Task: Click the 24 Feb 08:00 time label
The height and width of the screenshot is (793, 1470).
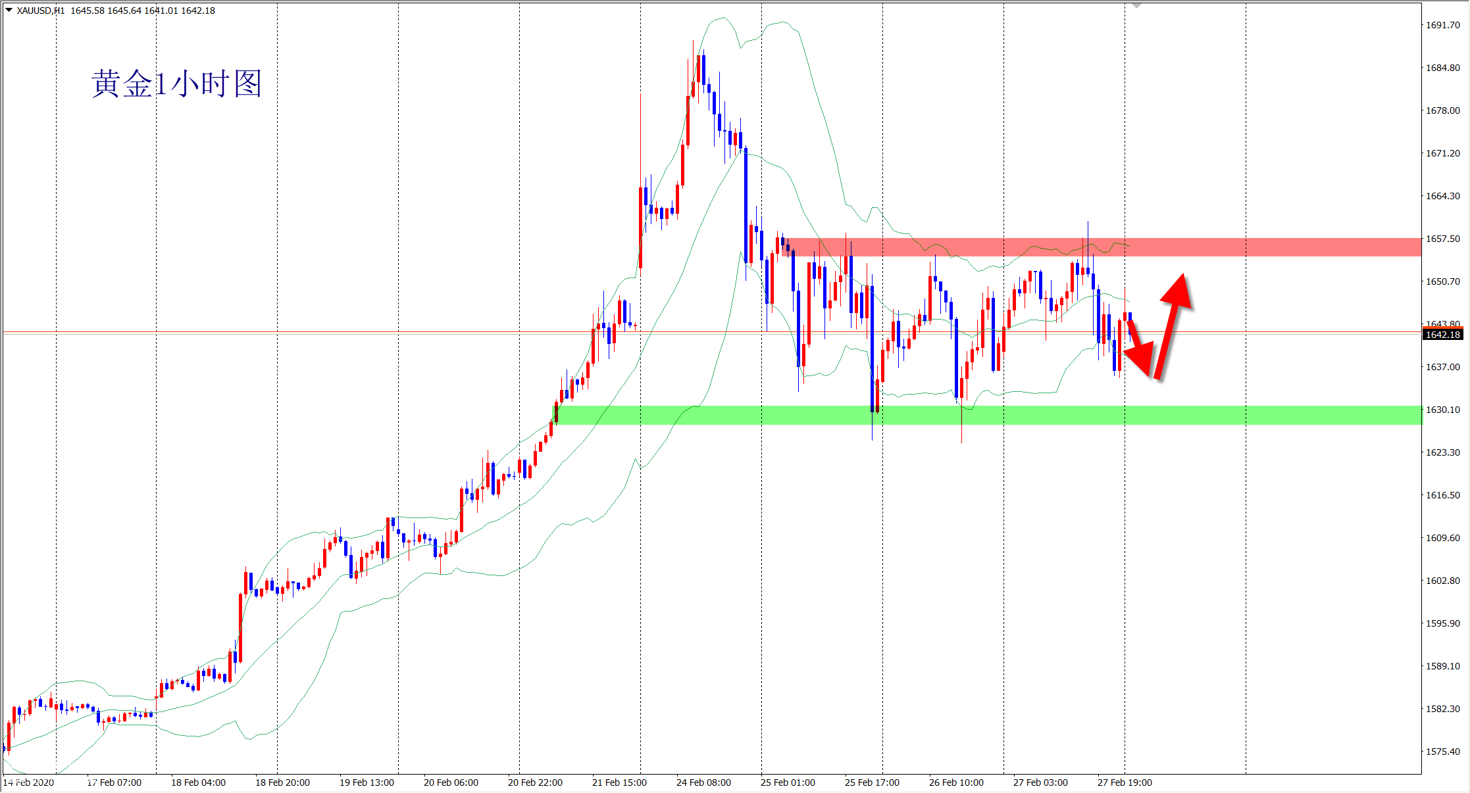Action: point(703,782)
